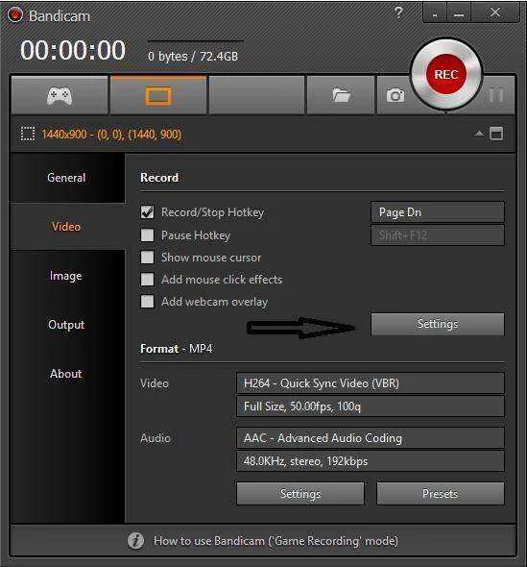Select the Video tab in sidebar
Image resolution: width=527 pixels, height=567 pixels.
(67, 227)
